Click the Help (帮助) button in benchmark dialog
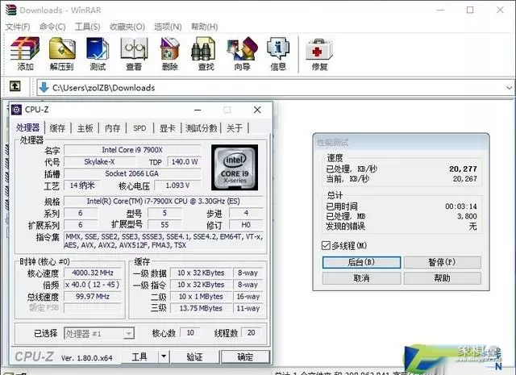The image size is (516, 375). [442, 278]
